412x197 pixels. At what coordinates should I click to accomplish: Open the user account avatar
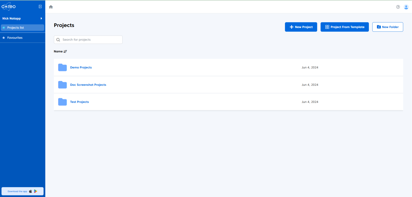(406, 7)
